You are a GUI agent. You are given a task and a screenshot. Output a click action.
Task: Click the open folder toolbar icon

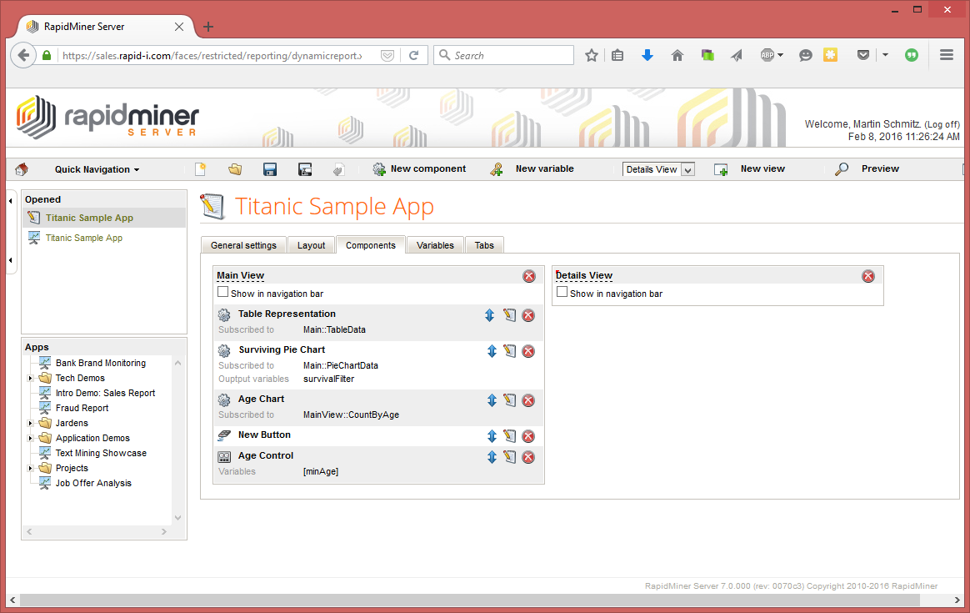[x=235, y=169]
